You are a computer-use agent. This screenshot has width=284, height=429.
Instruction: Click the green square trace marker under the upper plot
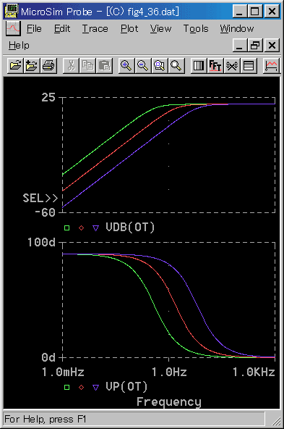point(66,228)
